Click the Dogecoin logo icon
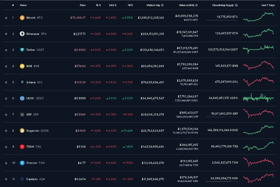280x187 pixels. tap(22, 130)
